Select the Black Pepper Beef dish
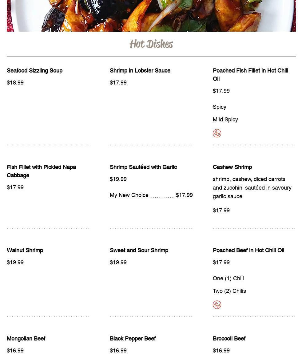 point(133,339)
